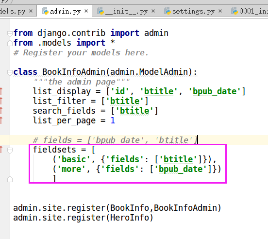Click 'BookInfoAdmin' in the register call

185,208
